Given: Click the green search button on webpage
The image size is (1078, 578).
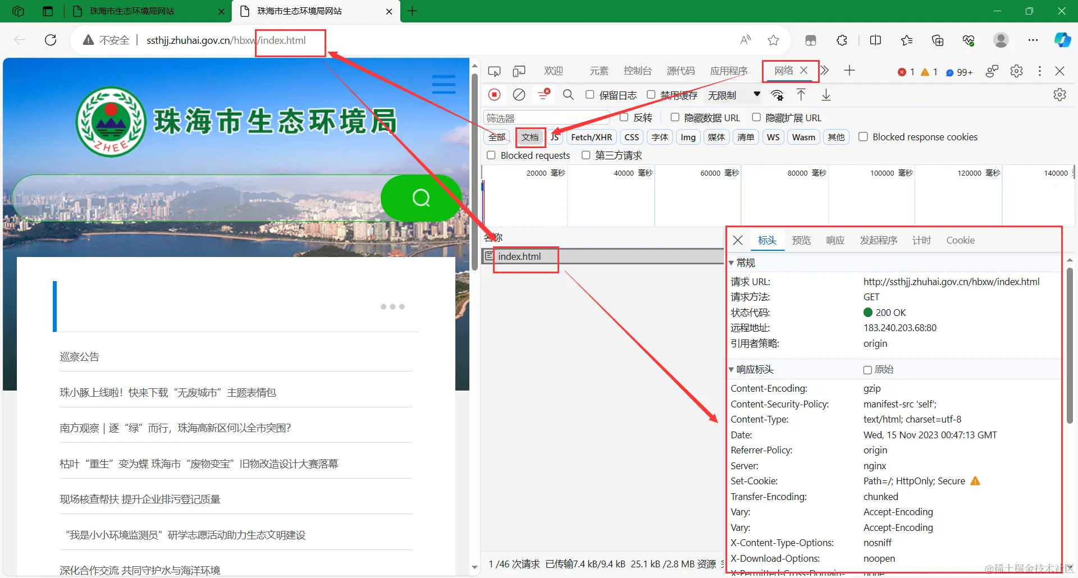Looking at the screenshot, I should pos(421,198).
